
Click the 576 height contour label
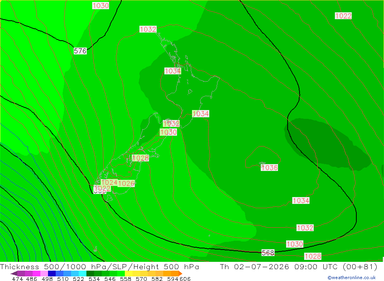click(x=80, y=51)
